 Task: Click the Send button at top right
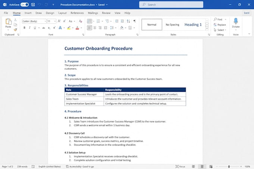[247, 13]
